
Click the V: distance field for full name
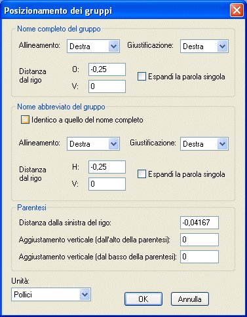click(x=107, y=86)
